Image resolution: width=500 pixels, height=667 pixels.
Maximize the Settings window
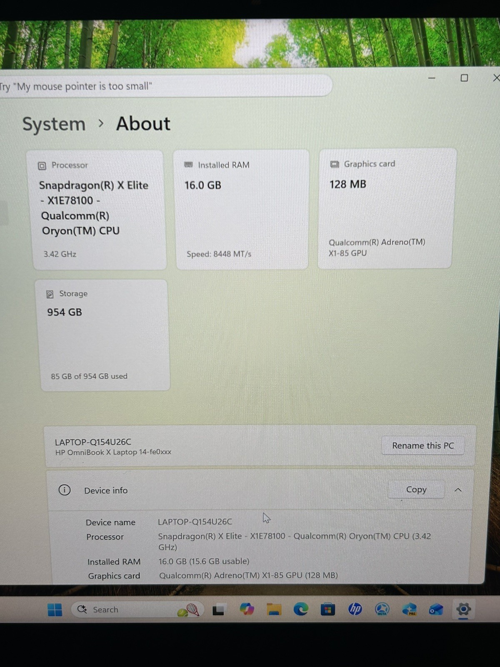click(x=464, y=78)
